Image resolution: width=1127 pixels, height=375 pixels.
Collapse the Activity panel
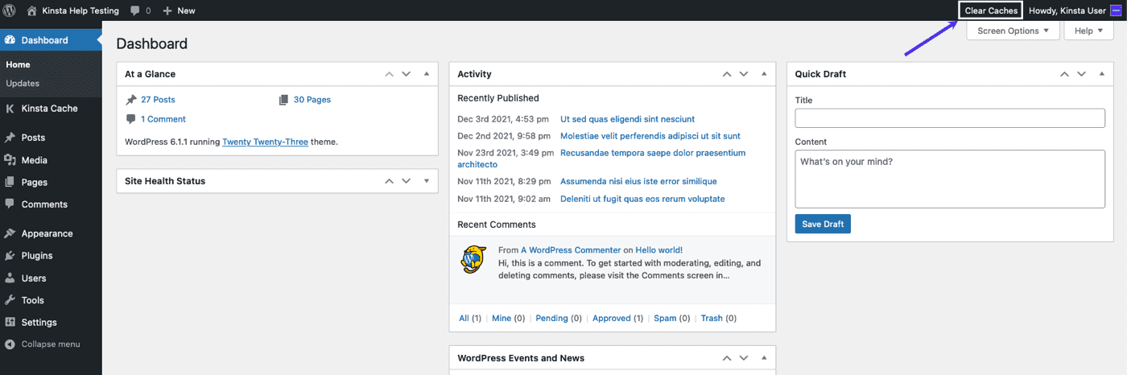tap(764, 74)
